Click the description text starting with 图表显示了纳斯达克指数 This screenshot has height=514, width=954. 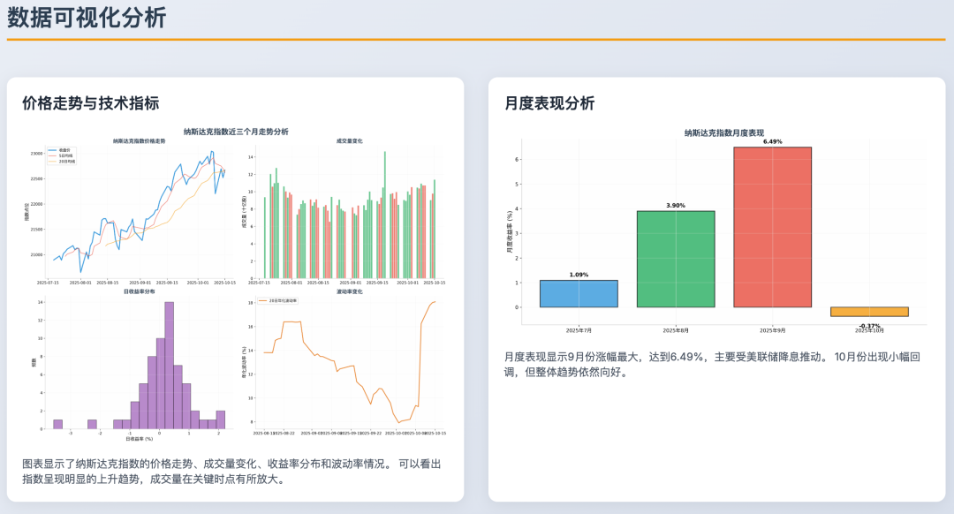(231, 472)
